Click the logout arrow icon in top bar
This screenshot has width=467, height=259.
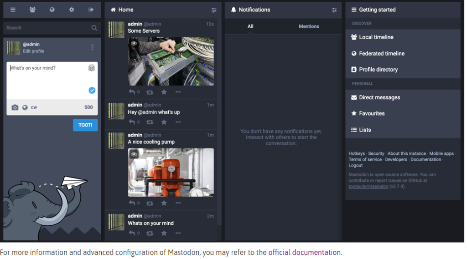(x=91, y=10)
